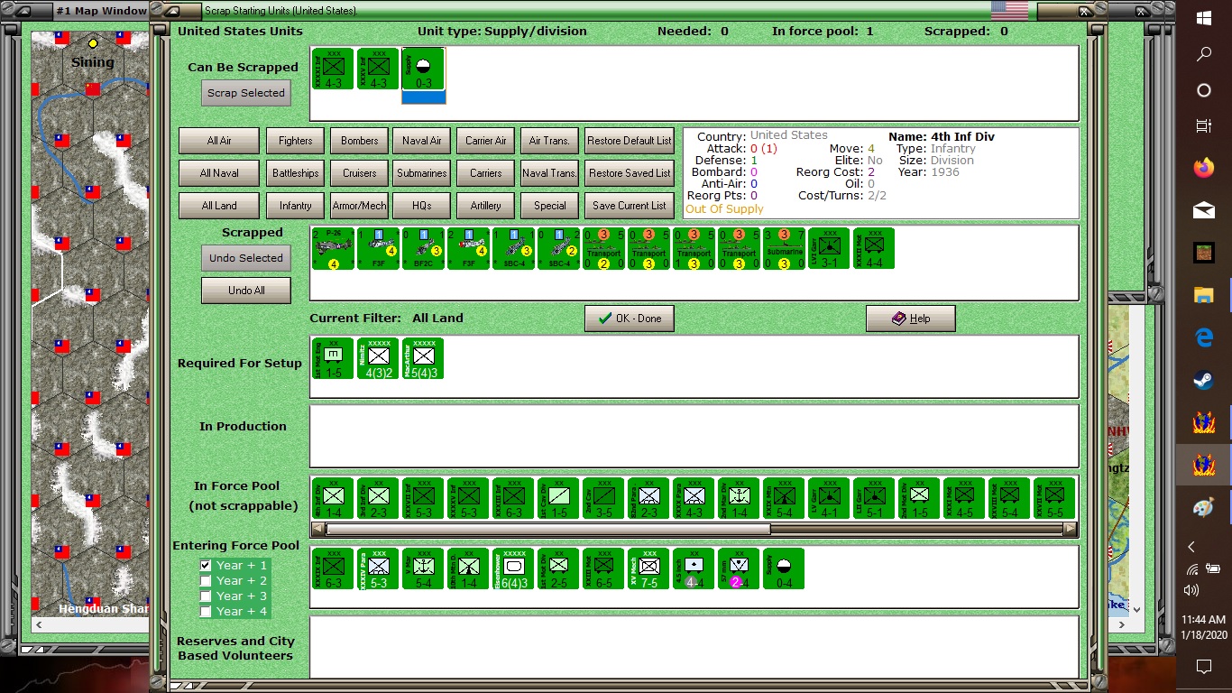Click Restore Default List button

[630, 141]
